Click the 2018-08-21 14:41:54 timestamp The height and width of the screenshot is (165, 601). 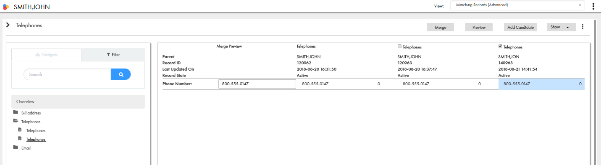coord(518,69)
